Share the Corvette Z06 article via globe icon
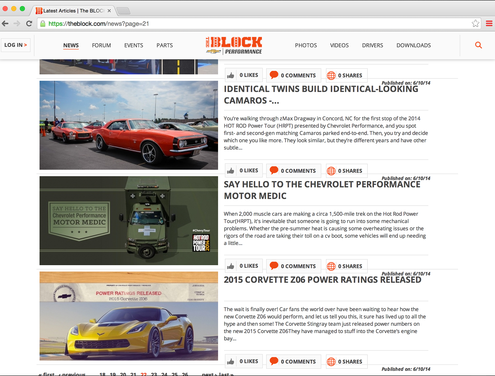This screenshot has width=495, height=376. tap(331, 362)
